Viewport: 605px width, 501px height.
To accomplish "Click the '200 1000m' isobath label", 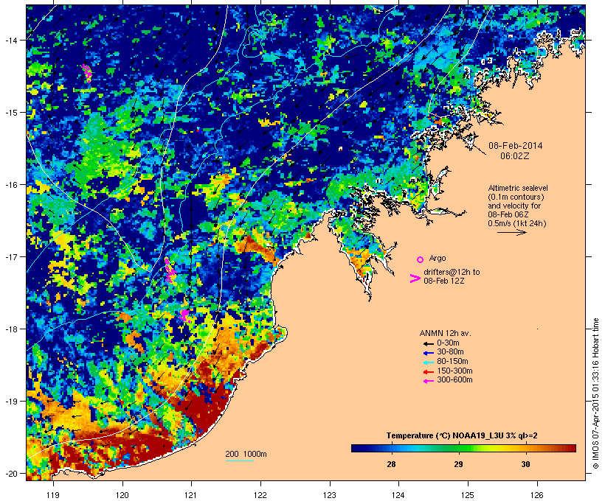I will [x=246, y=454].
